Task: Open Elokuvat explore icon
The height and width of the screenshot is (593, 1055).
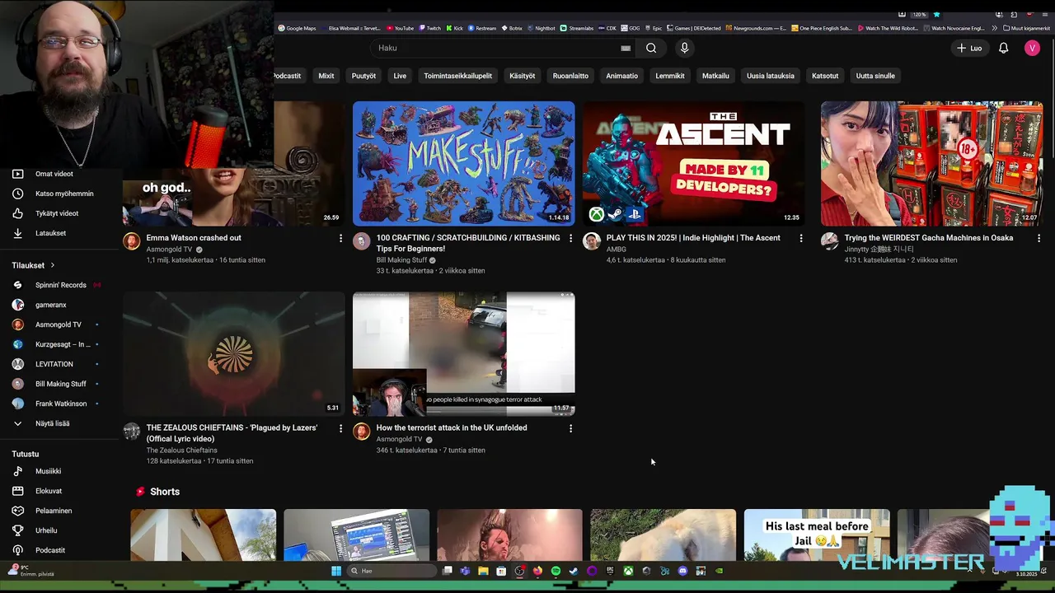Action: (17, 491)
